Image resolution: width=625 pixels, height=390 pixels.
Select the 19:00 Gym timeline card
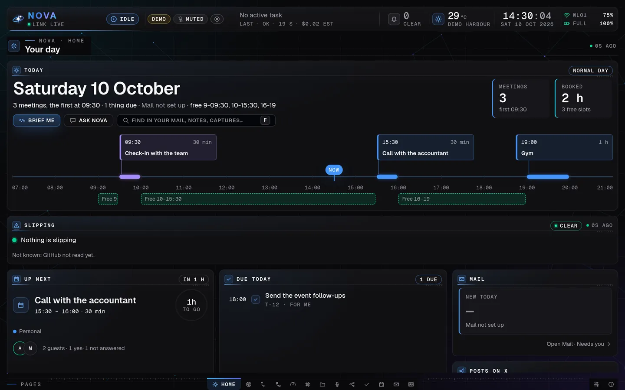564,147
